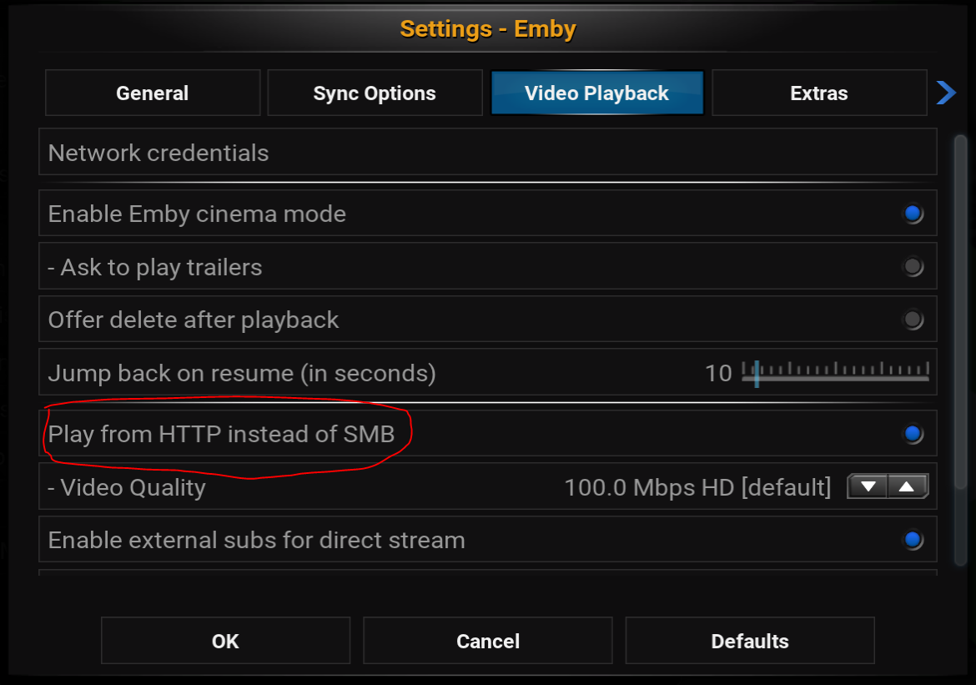Image resolution: width=976 pixels, height=685 pixels.
Task: Decrease Video Quality with the down arrow
Action: 868,486
